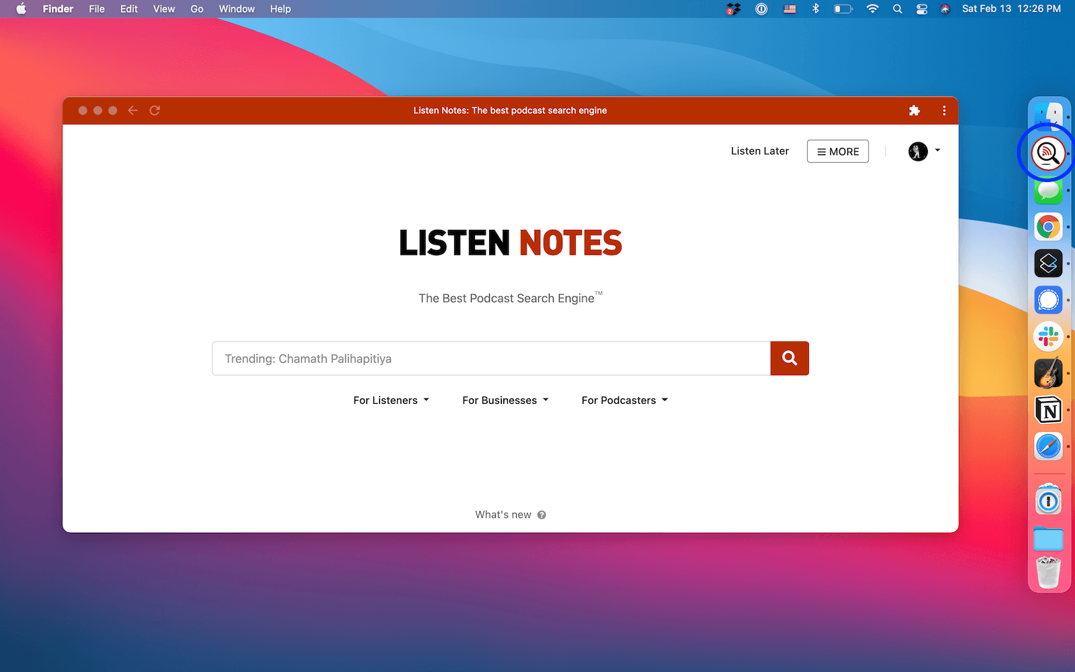Image resolution: width=1075 pixels, height=672 pixels.
Task: Expand For Businesses dropdown
Action: coord(505,400)
